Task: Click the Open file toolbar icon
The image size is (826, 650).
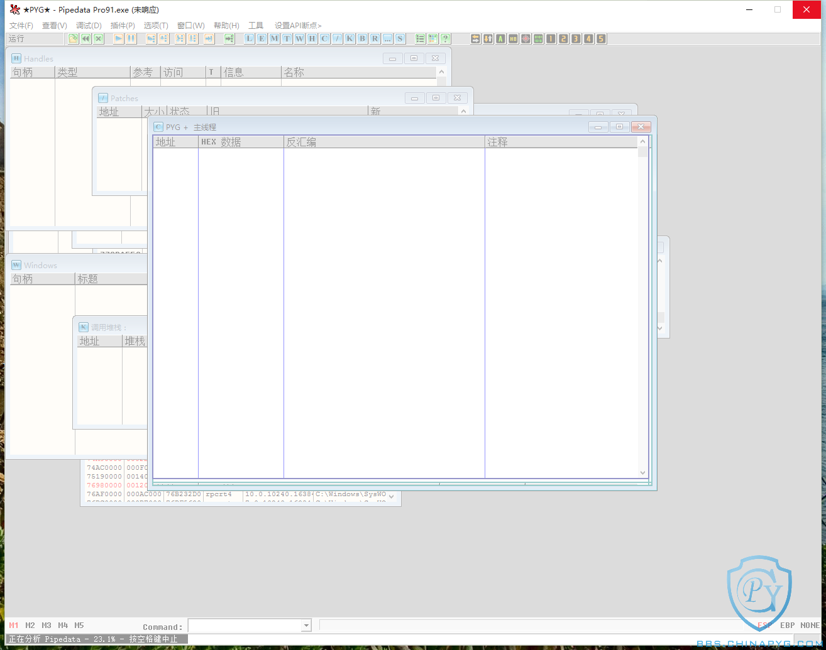Action: pyautogui.click(x=74, y=39)
